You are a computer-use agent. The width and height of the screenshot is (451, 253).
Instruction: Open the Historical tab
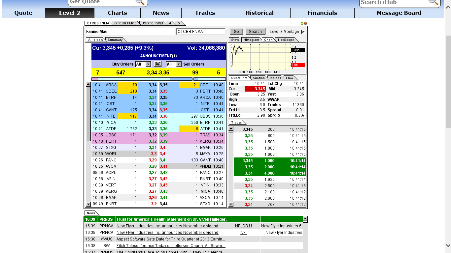pos(260,13)
